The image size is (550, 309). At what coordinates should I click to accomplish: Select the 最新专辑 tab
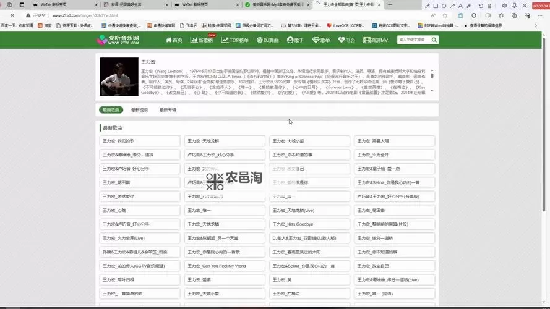(x=168, y=110)
